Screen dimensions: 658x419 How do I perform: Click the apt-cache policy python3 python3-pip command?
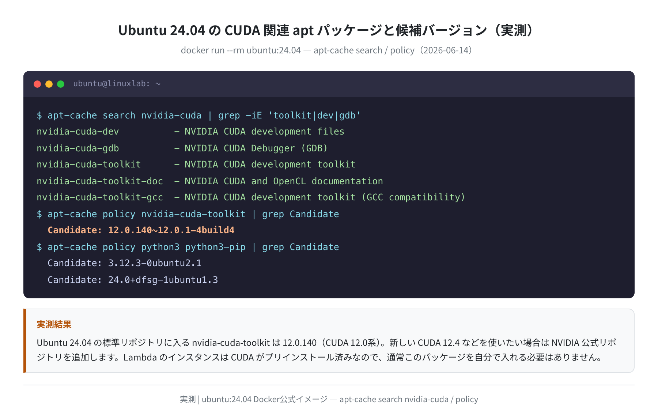point(188,247)
